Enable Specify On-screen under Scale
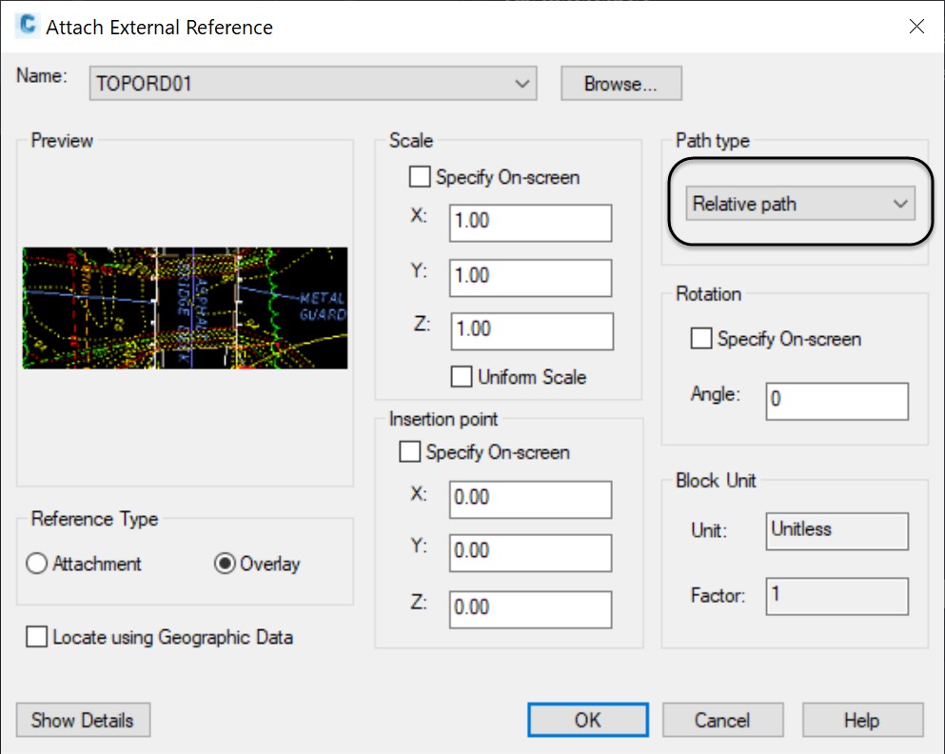 pyautogui.click(x=420, y=177)
